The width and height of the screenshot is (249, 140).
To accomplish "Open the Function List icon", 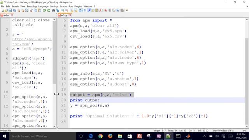I will point(101,10).
